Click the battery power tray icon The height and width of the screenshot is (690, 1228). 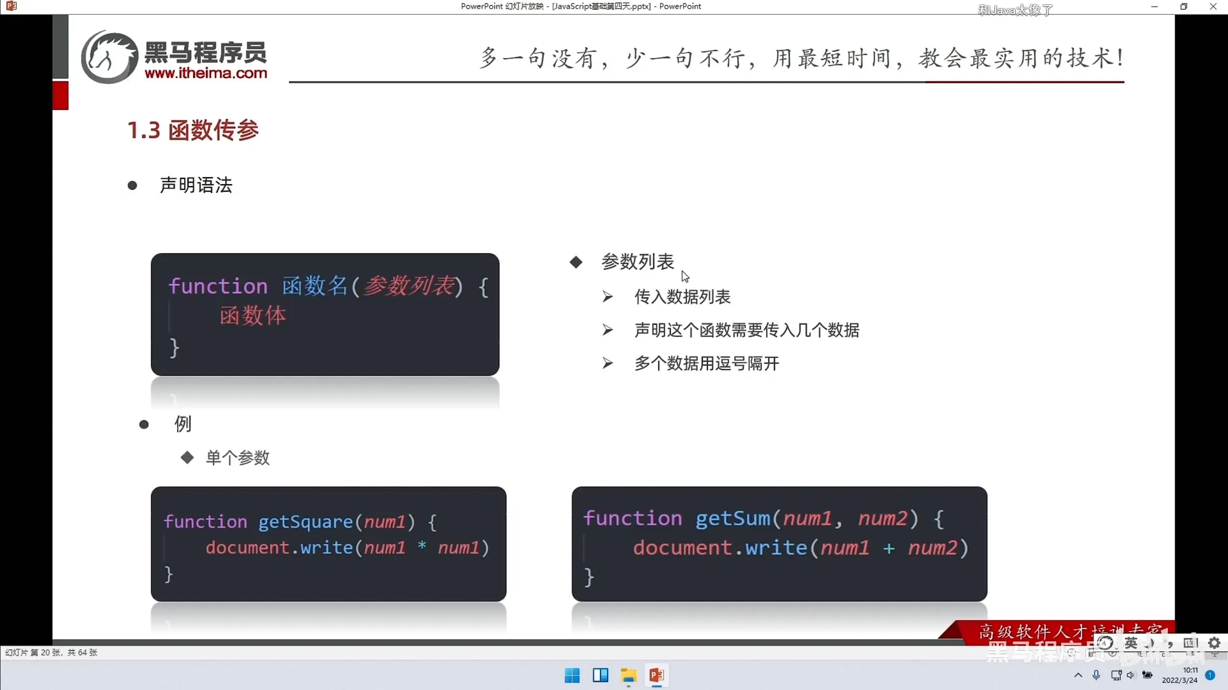(x=1147, y=675)
